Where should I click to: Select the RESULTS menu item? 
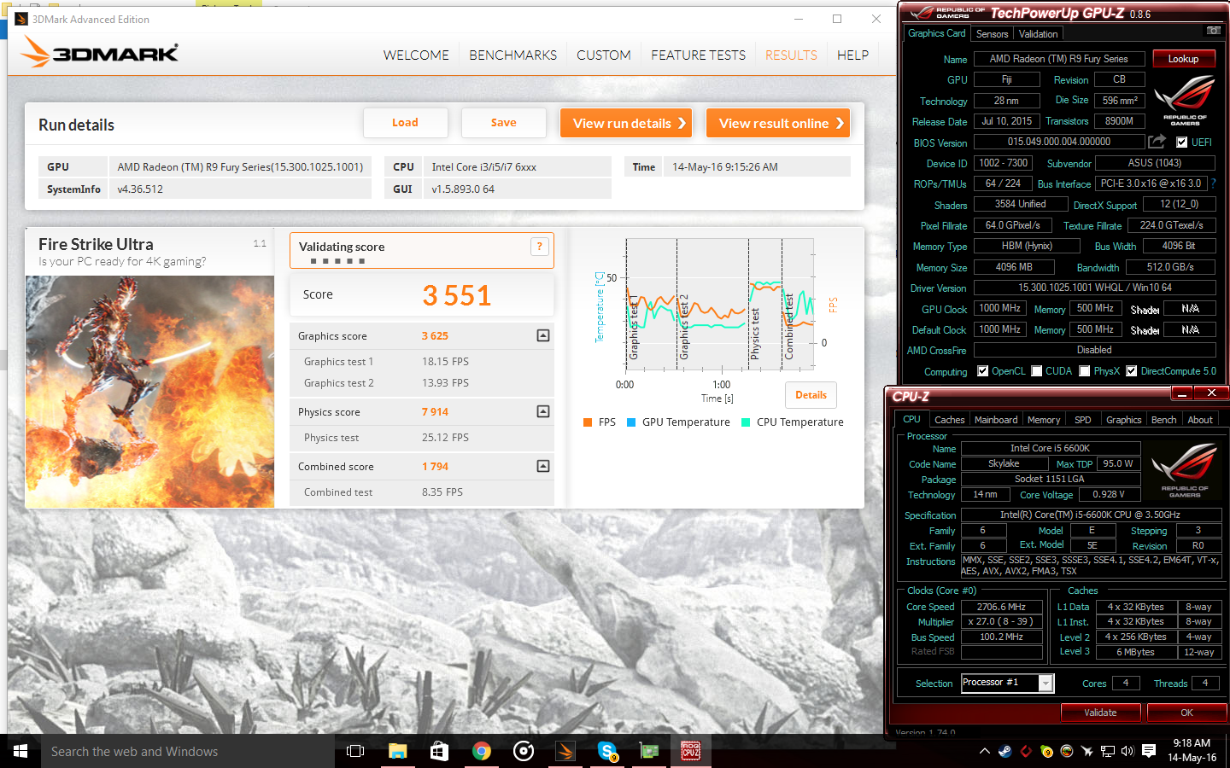791,55
